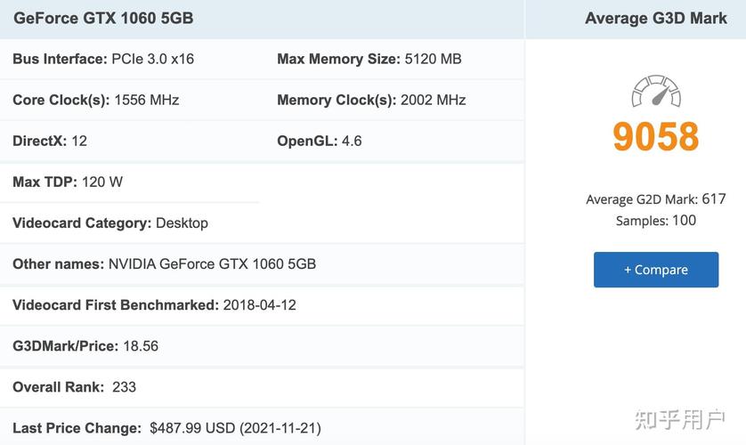Click the Average G3D Mark header

[656, 18]
